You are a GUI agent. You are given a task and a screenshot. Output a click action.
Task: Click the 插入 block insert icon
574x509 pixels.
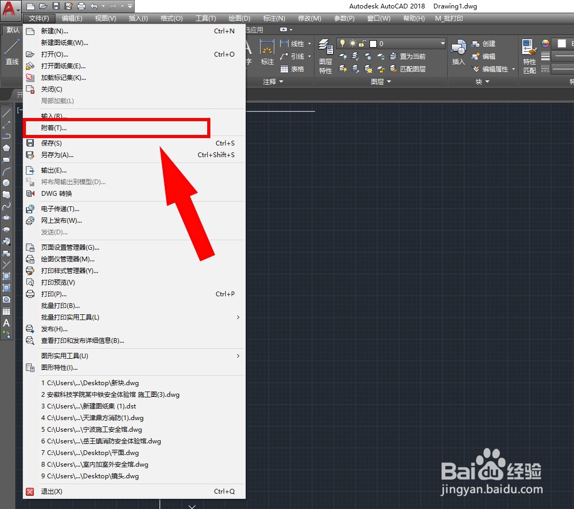458,53
